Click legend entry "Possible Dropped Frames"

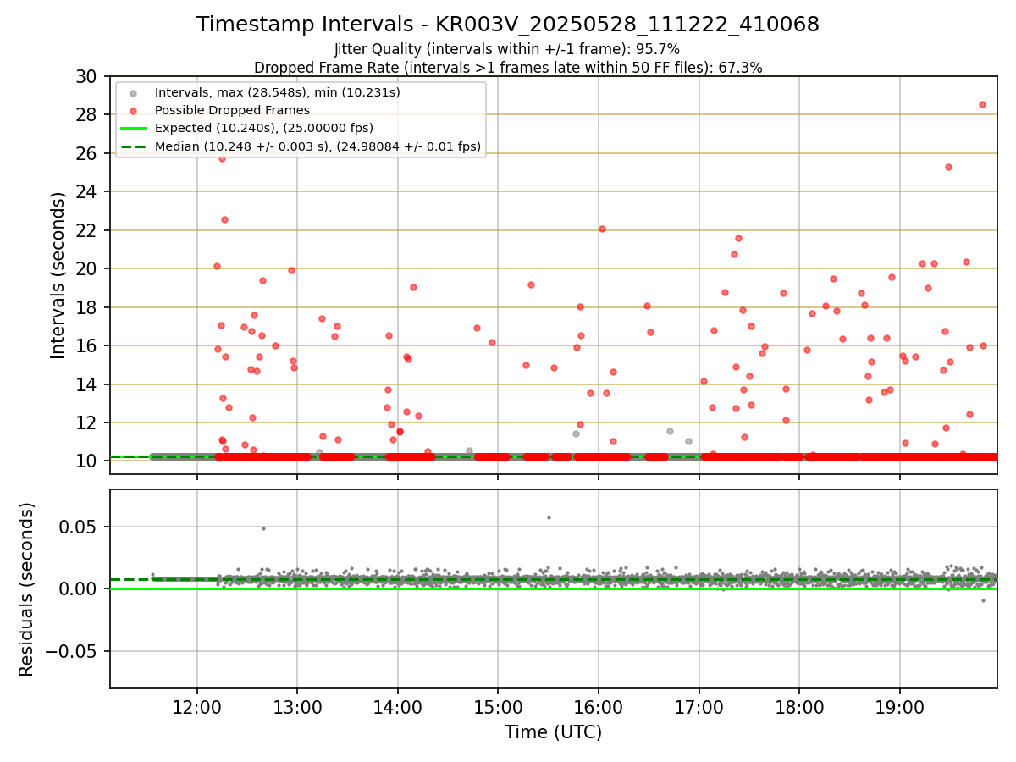tap(232, 110)
